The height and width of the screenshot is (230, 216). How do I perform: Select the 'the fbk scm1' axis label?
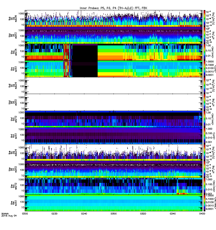point(14,203)
